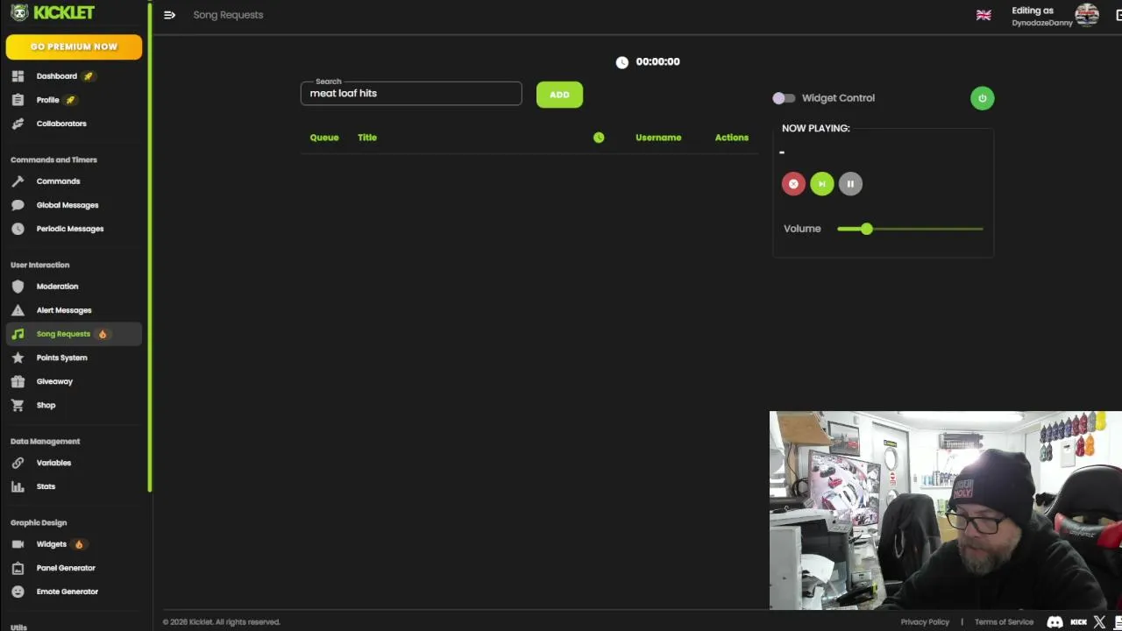Open the Privacy Policy link
Viewport: 1122px width, 631px height.
925,622
